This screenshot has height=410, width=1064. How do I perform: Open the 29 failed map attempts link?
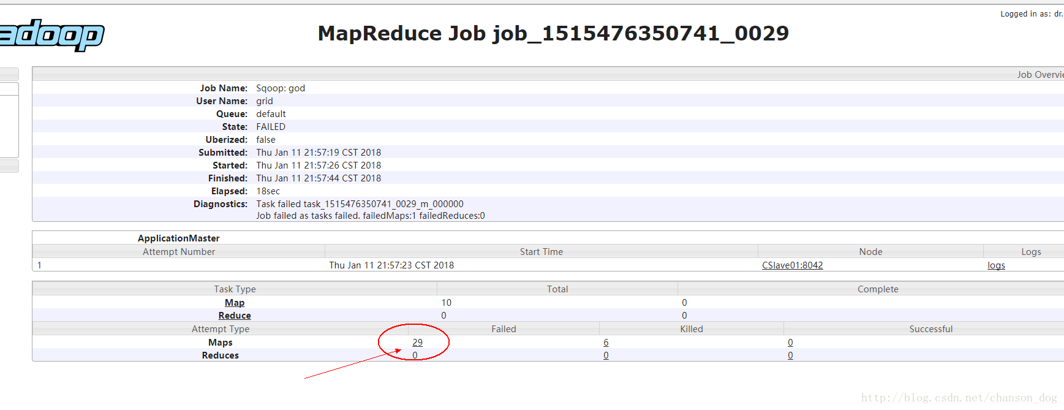pos(417,343)
